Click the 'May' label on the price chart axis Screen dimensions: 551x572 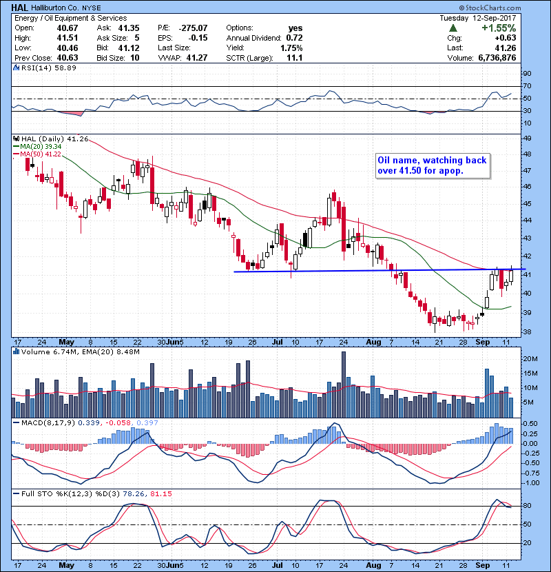coord(66,343)
